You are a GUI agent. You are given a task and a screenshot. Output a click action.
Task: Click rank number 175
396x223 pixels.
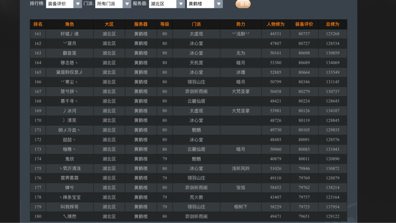click(x=38, y=168)
